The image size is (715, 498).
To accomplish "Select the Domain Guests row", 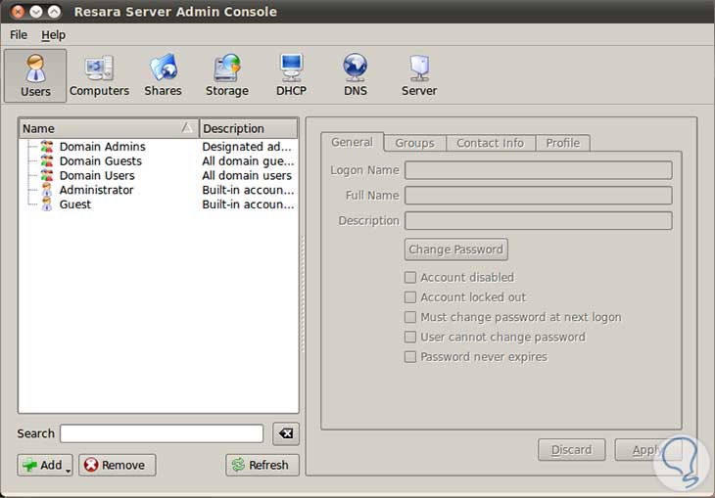I will [159, 160].
